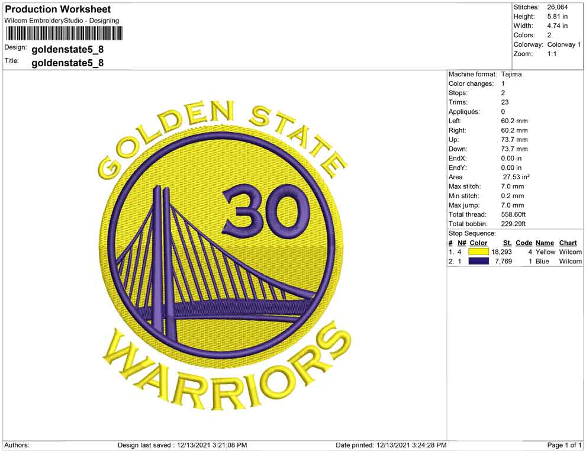
Task: Click the 'Stops:' label
Action: [x=458, y=93]
